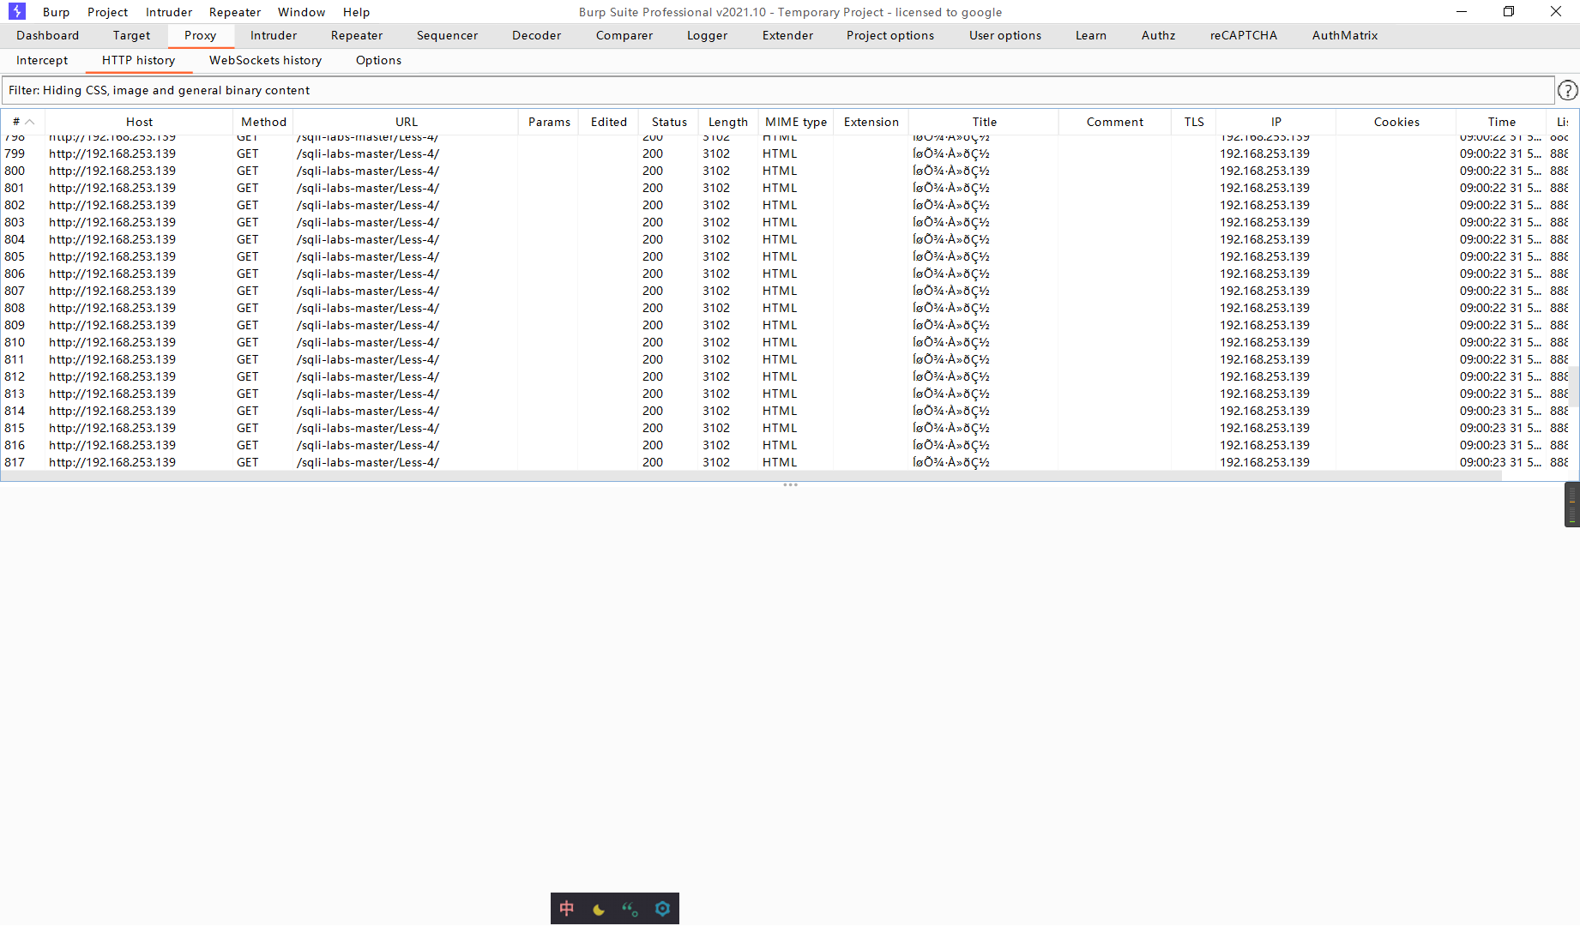Go to the Repeater tool tab
This screenshot has height=926, width=1580.
point(357,35)
